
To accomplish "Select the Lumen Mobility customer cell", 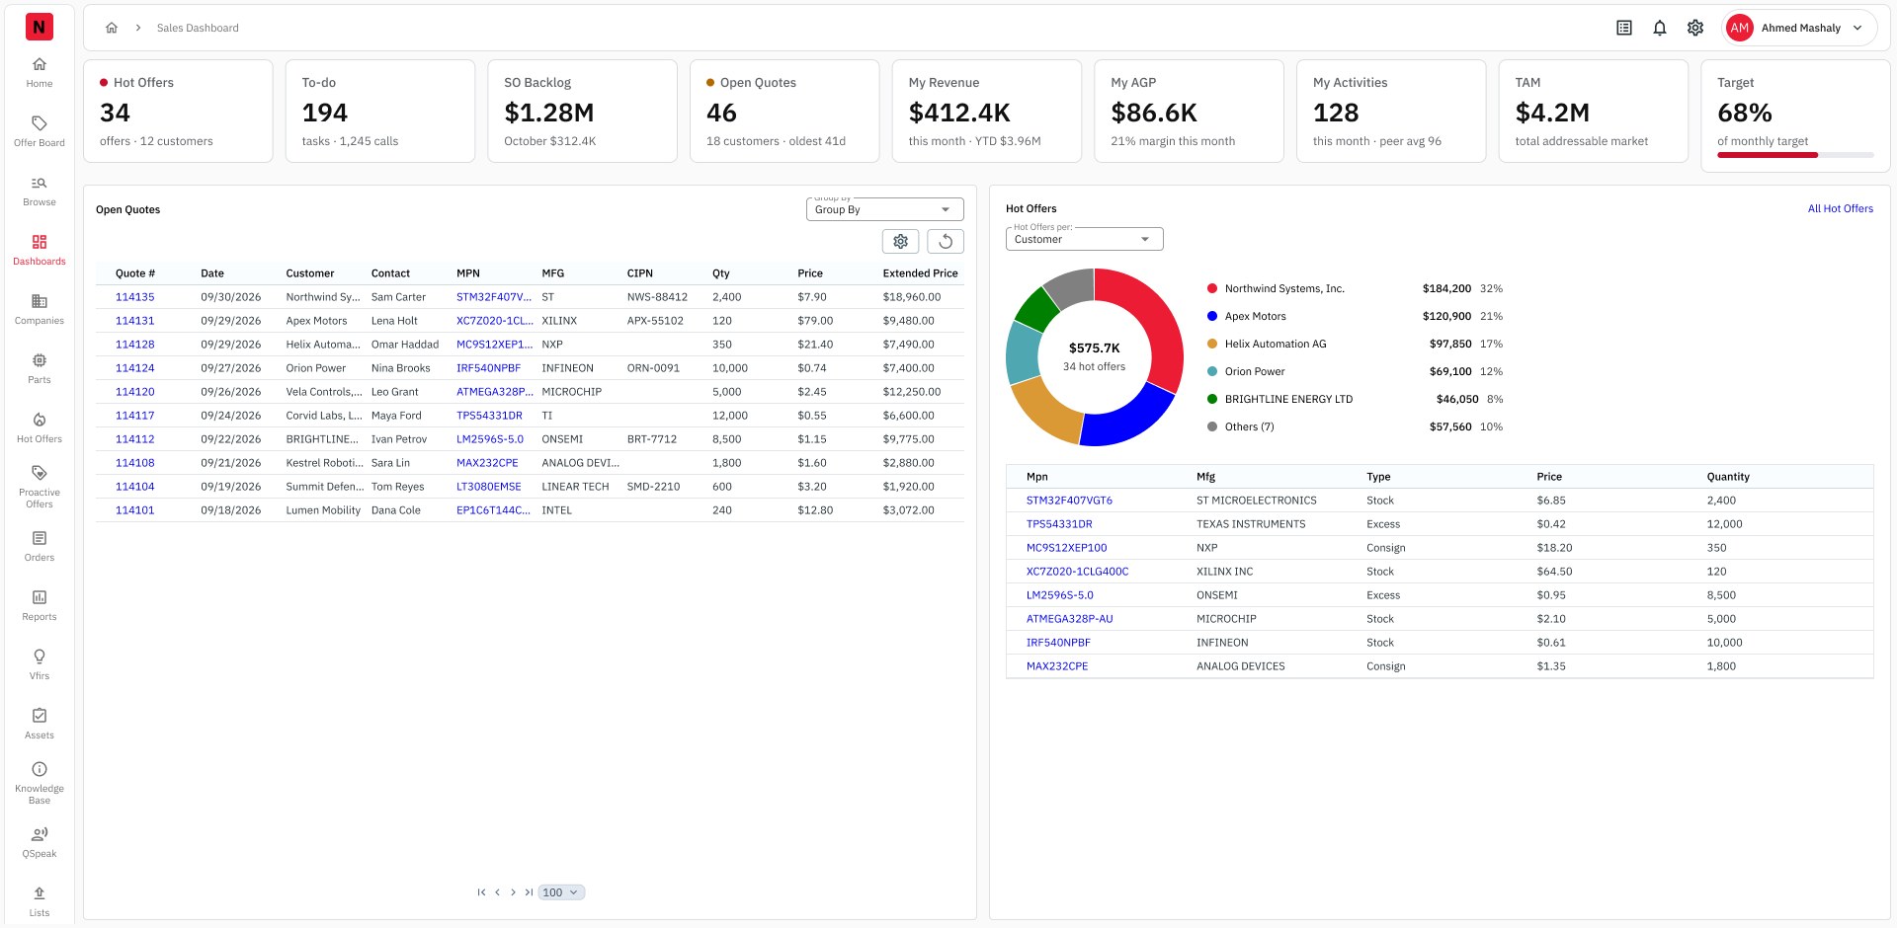I will (323, 510).
